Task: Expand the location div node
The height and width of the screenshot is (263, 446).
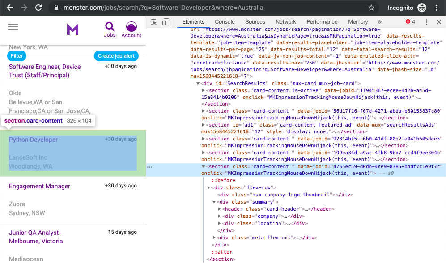Action: 219,223
